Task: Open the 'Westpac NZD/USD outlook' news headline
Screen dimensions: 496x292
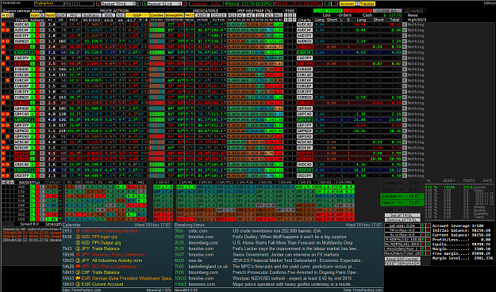Action: [x=292, y=278]
